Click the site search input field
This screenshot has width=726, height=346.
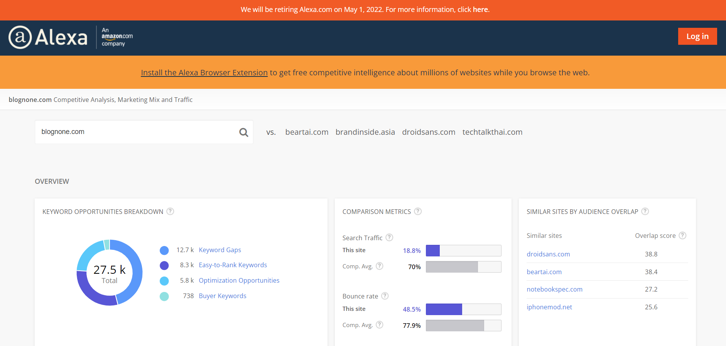click(144, 132)
